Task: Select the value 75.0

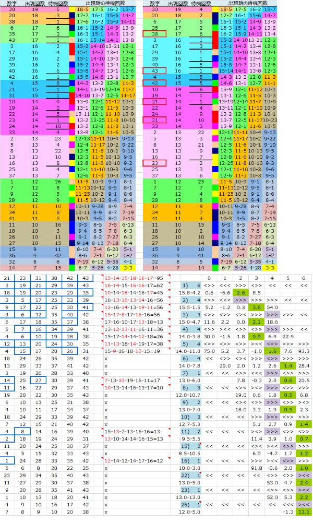Action: pos(209,351)
